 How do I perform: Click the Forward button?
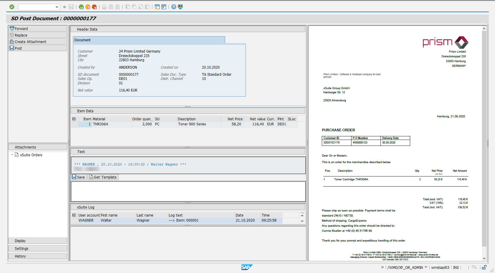coord(38,29)
